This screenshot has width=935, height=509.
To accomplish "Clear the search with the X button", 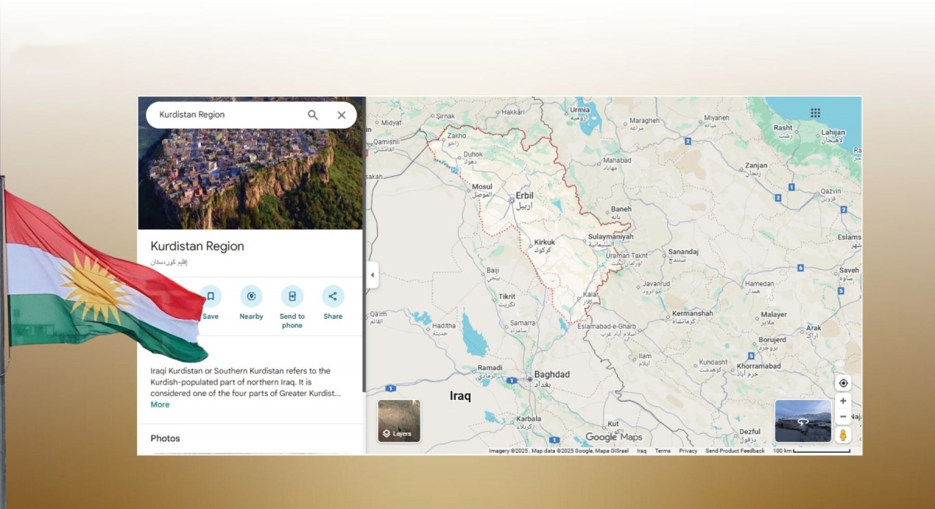I will pyautogui.click(x=341, y=115).
